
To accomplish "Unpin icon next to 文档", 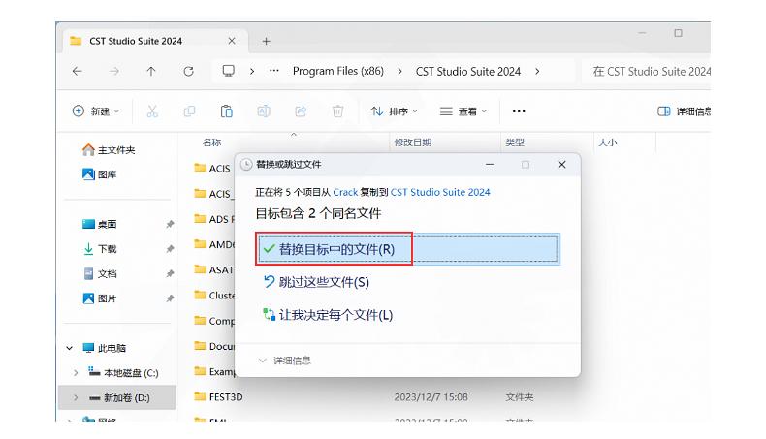I will point(170,273).
